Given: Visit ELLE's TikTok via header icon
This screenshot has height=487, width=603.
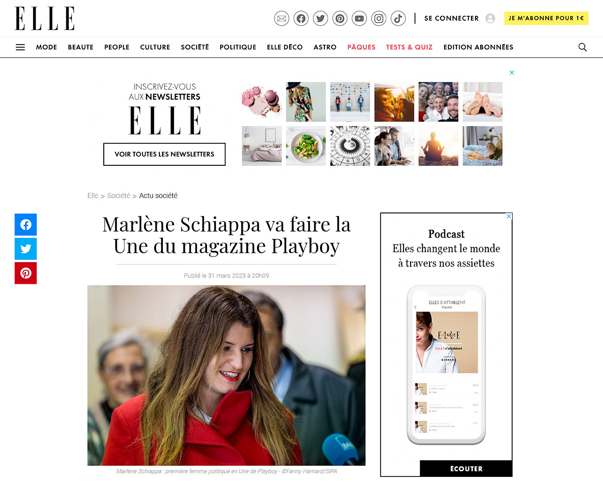Looking at the screenshot, I should (x=398, y=19).
